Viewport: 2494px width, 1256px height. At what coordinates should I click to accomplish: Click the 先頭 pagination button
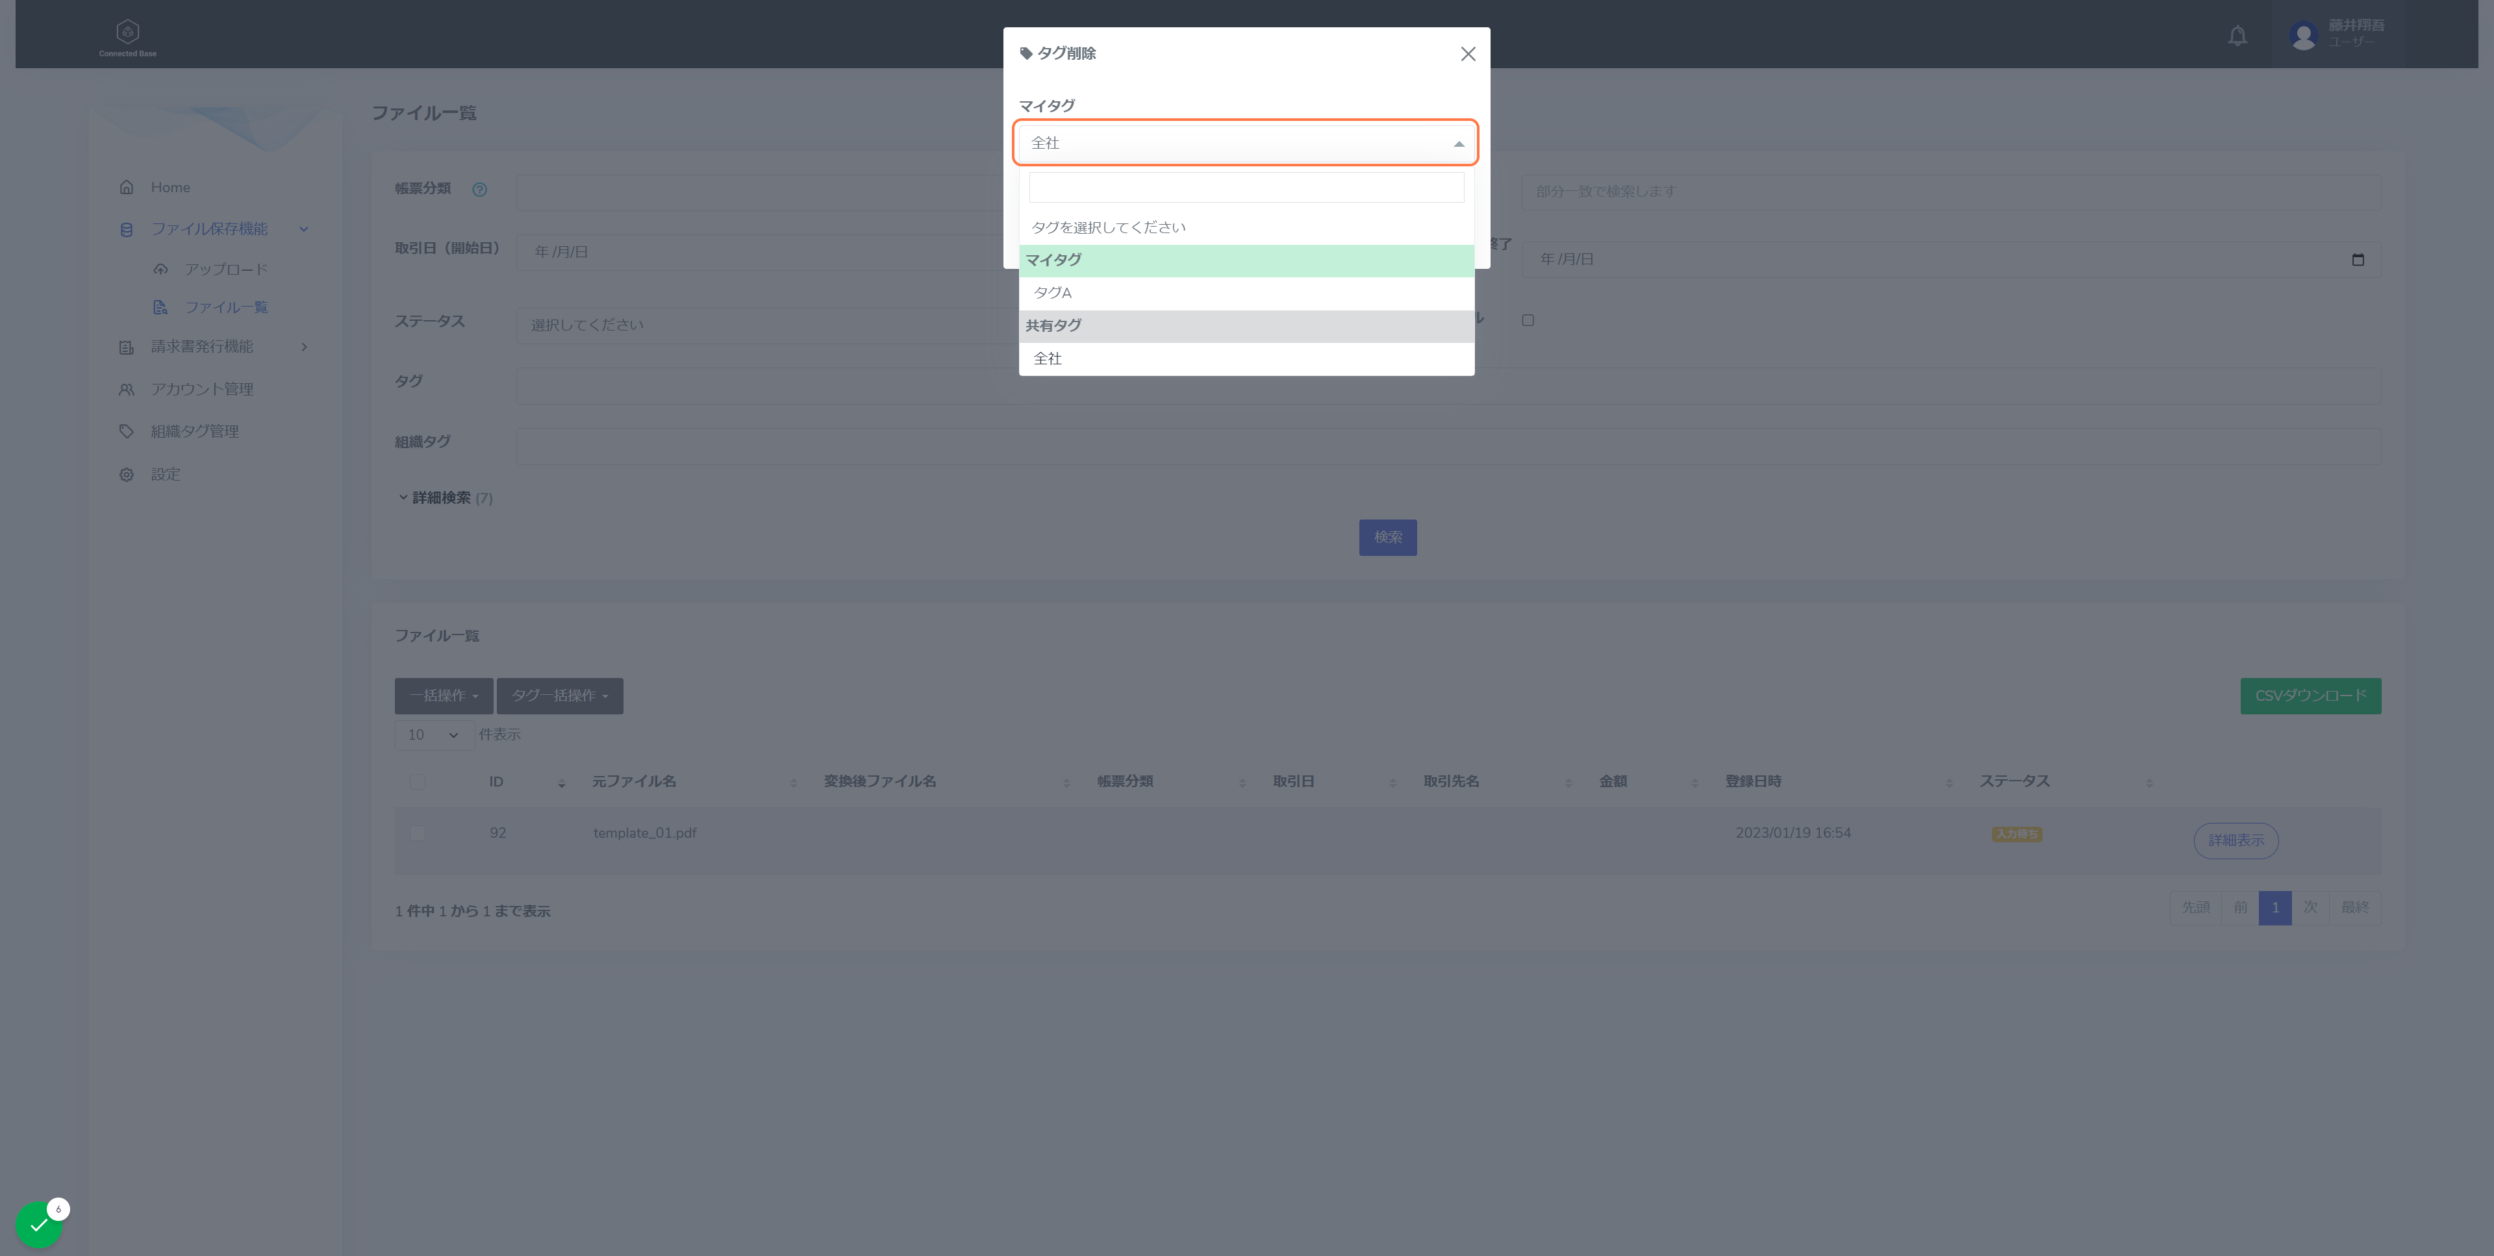[2195, 909]
